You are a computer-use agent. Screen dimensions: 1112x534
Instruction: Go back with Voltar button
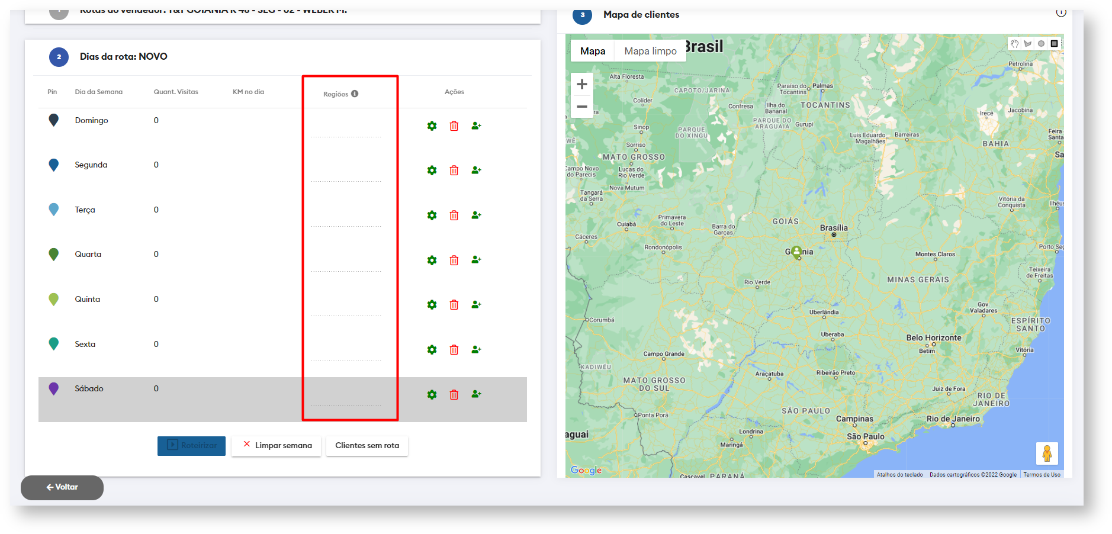pyautogui.click(x=62, y=487)
